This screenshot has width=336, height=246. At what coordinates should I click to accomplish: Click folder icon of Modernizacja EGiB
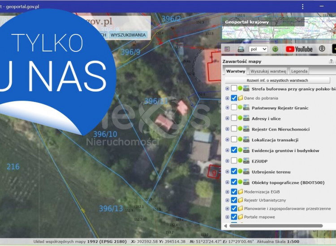pos(240,192)
